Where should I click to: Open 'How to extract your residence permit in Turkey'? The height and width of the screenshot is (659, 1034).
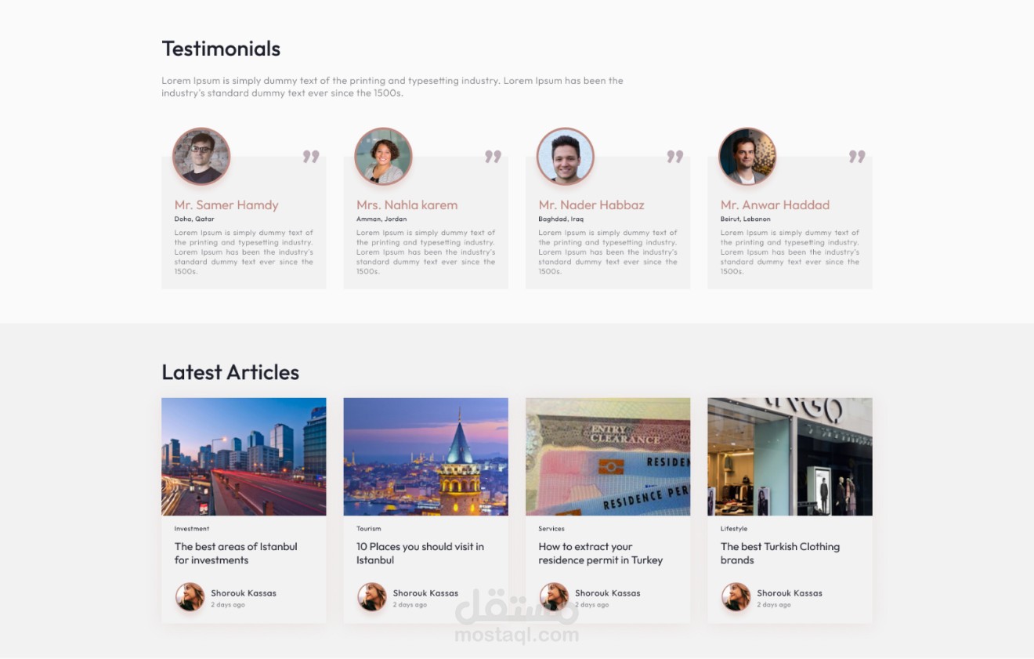(600, 553)
